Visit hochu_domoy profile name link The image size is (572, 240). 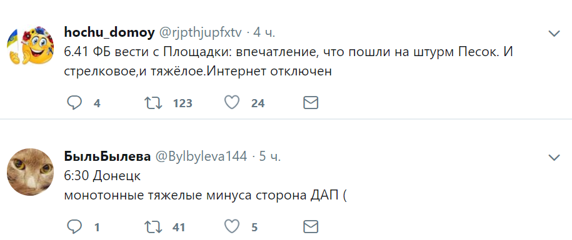pos(109,33)
